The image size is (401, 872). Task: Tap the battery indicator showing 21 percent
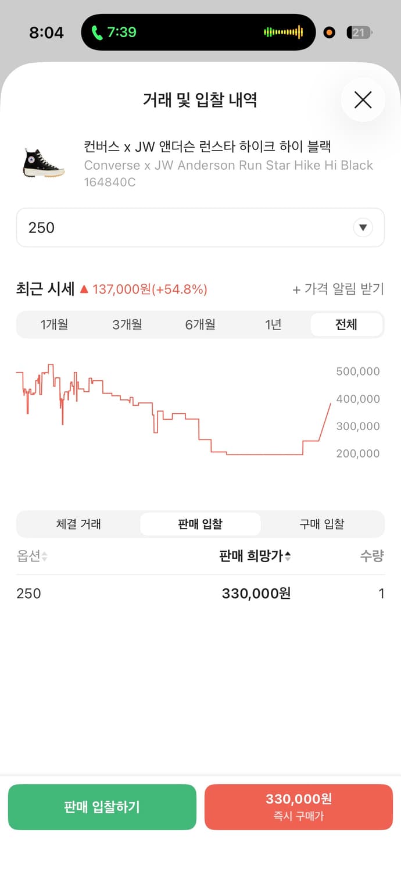click(x=359, y=33)
